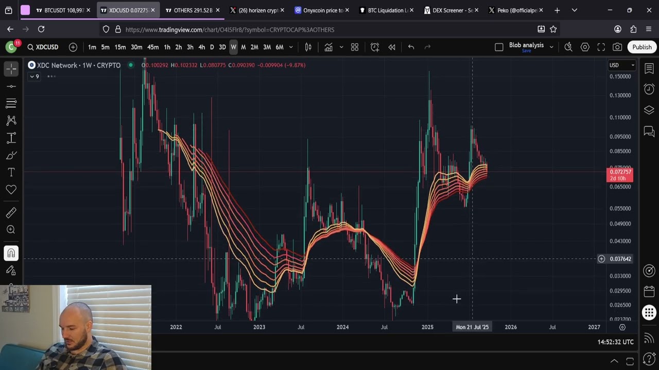The height and width of the screenshot is (370, 659).
Task: Switch to 1m timeframe
Action: click(92, 47)
